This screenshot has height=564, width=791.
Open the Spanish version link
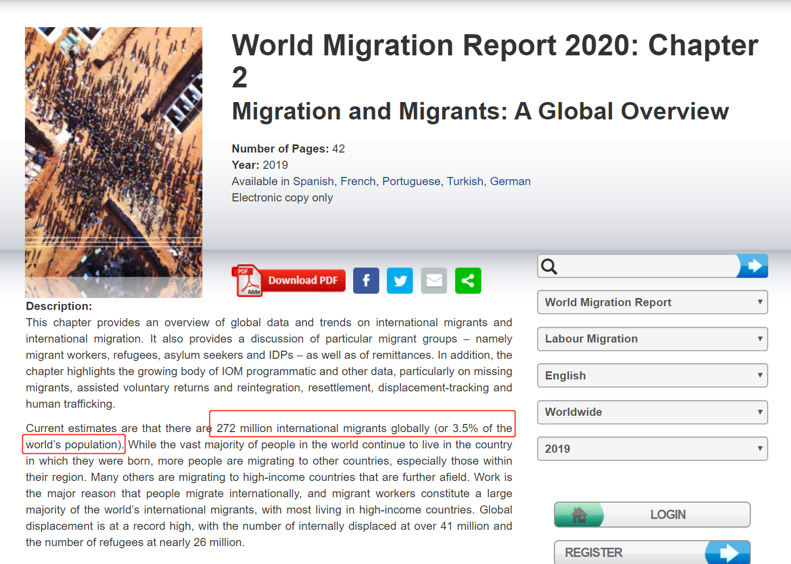(x=313, y=181)
